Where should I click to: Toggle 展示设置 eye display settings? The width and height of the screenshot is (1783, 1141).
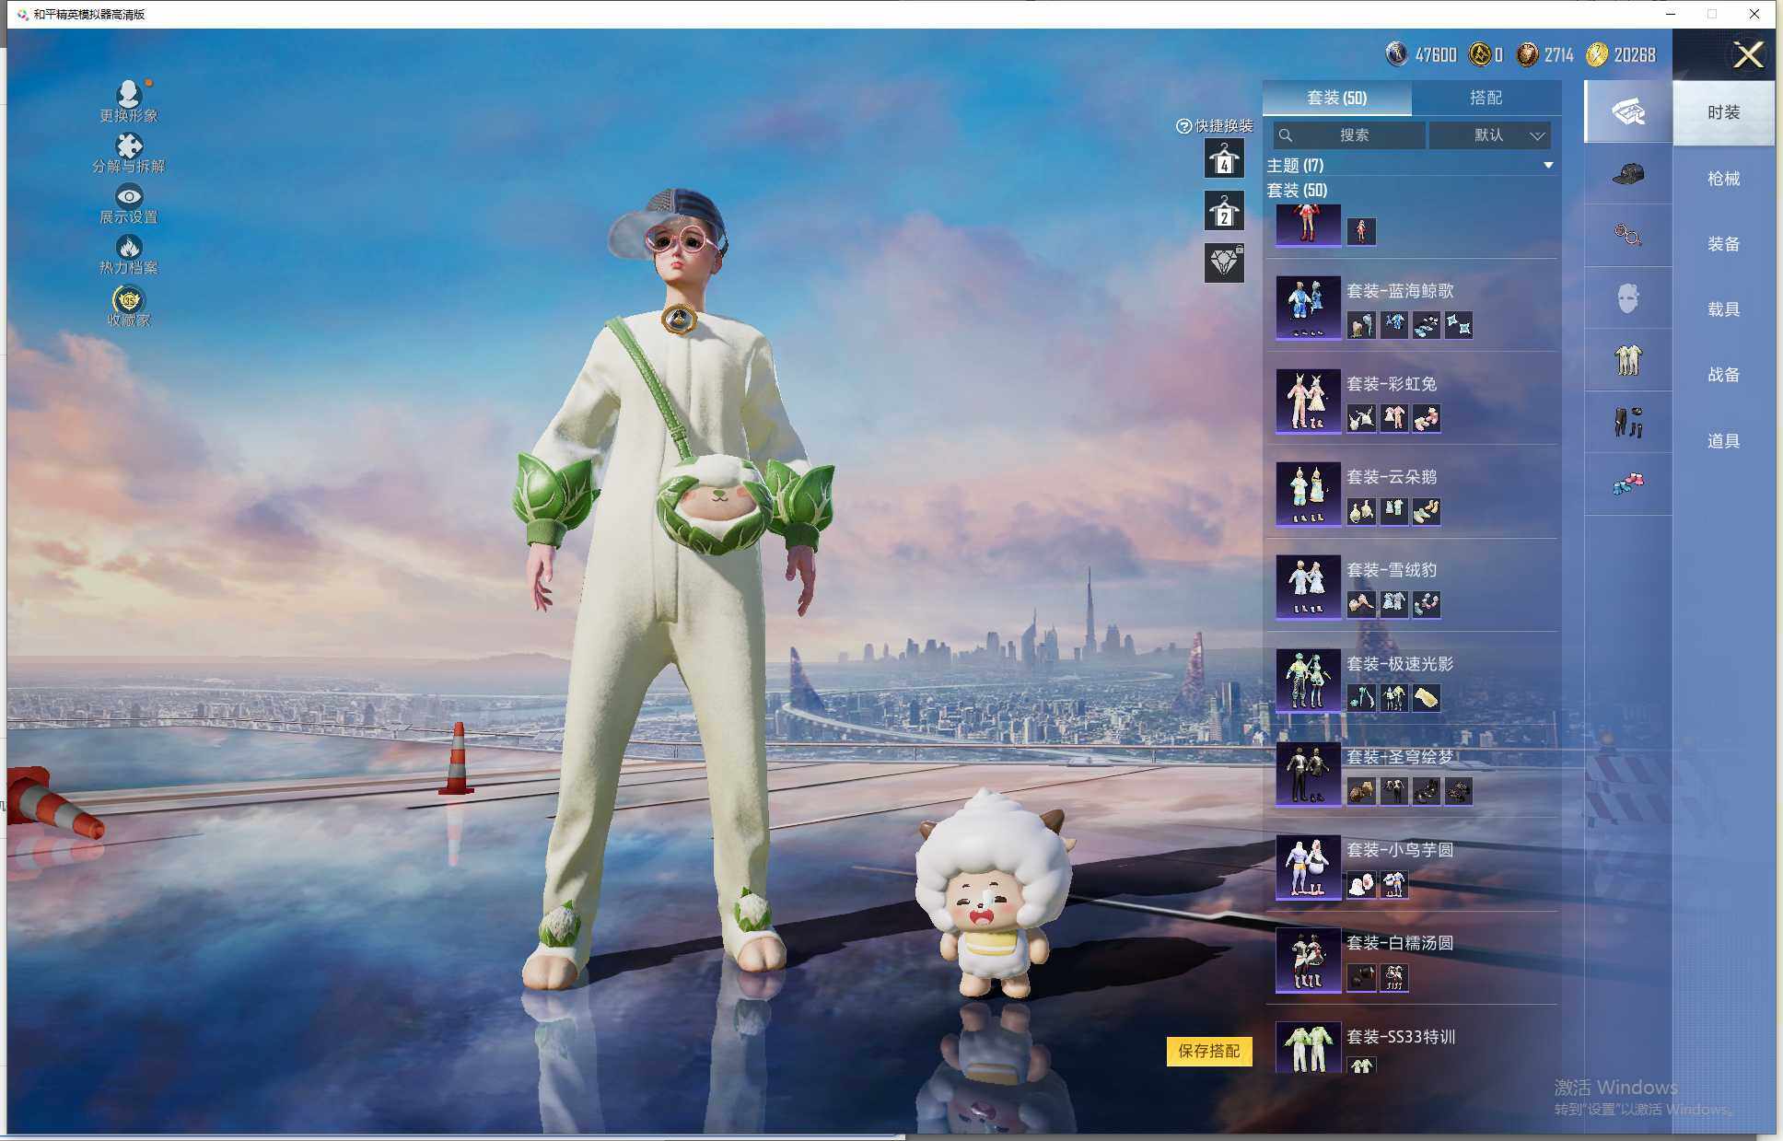pos(129,196)
